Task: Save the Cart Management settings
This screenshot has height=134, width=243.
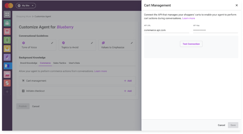Action: (233, 125)
